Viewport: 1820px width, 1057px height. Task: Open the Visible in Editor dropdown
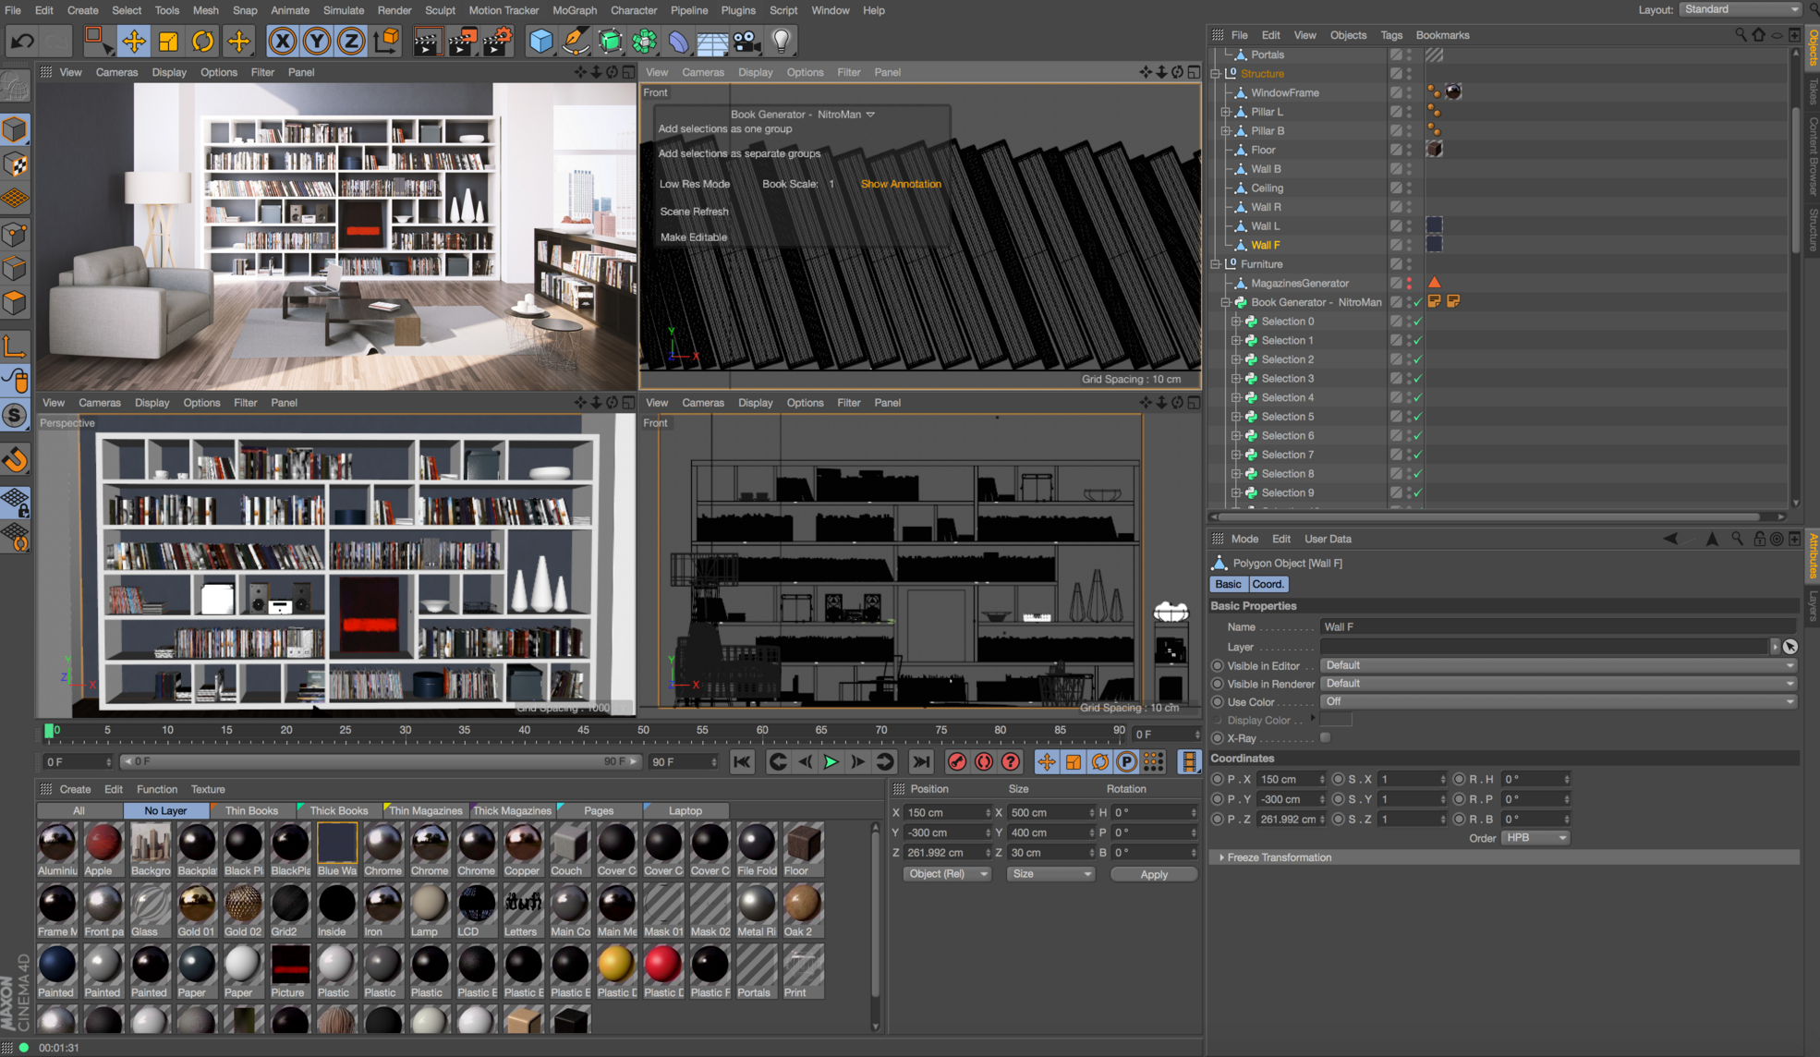coord(1559,665)
